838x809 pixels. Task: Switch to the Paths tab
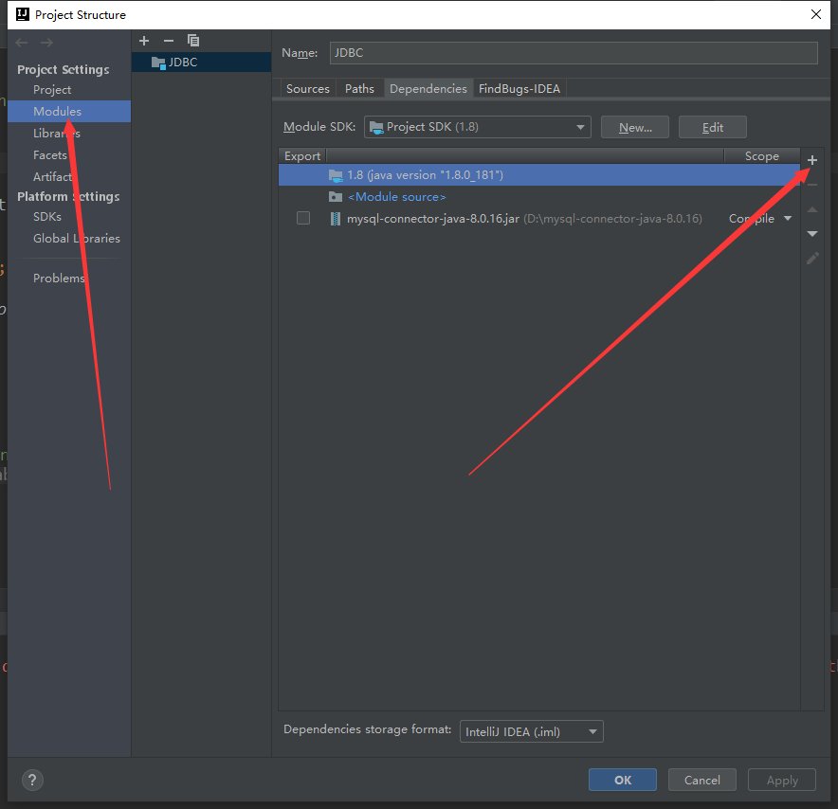pos(359,89)
